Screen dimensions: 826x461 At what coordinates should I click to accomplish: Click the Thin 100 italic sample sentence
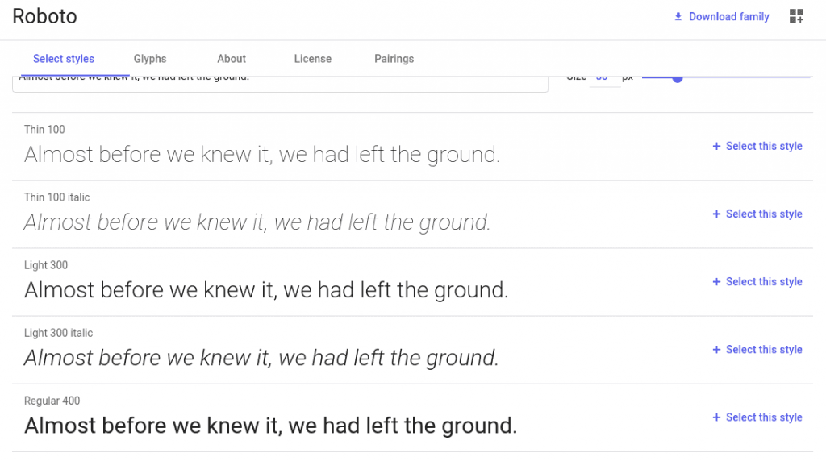[x=257, y=222]
